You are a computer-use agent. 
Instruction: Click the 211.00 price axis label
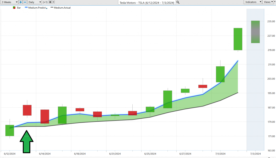tap(271, 64)
